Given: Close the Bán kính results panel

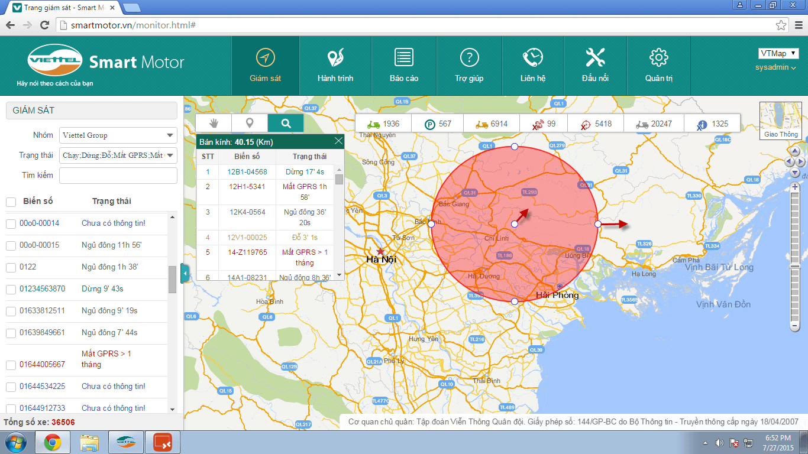Looking at the screenshot, I should 338,141.
